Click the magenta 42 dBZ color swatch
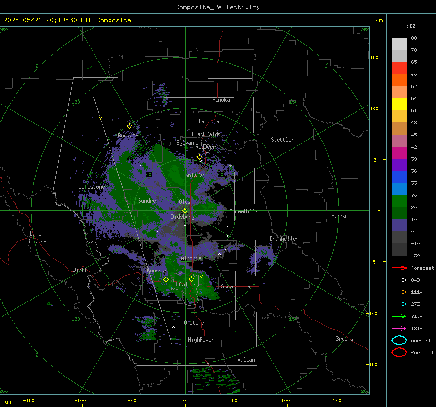This screenshot has width=436, height=407. point(399,153)
